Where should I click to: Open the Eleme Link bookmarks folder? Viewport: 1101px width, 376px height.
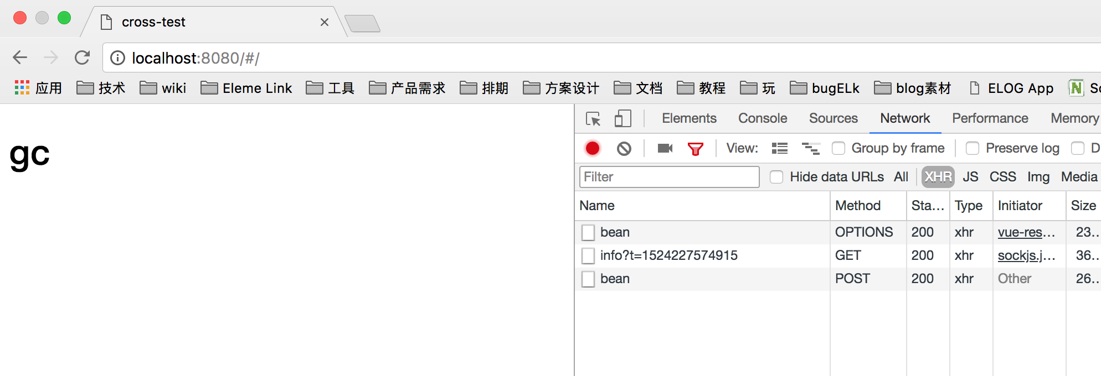click(x=246, y=88)
